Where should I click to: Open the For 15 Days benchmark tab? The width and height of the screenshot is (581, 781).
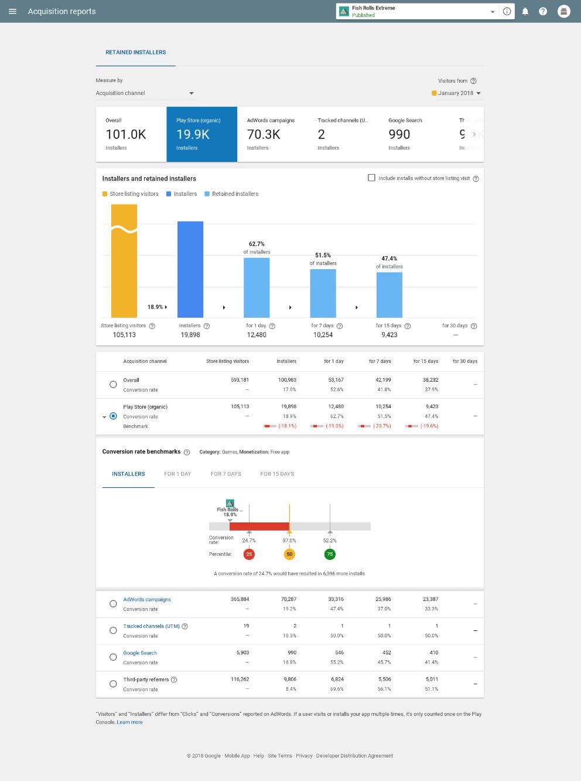(x=277, y=474)
